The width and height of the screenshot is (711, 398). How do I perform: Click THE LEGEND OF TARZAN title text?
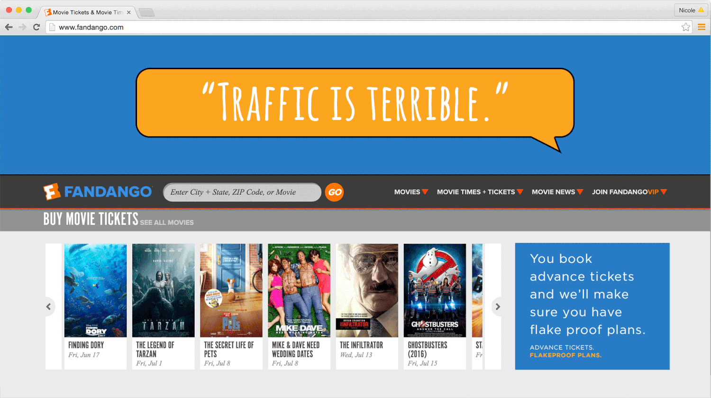coord(155,349)
